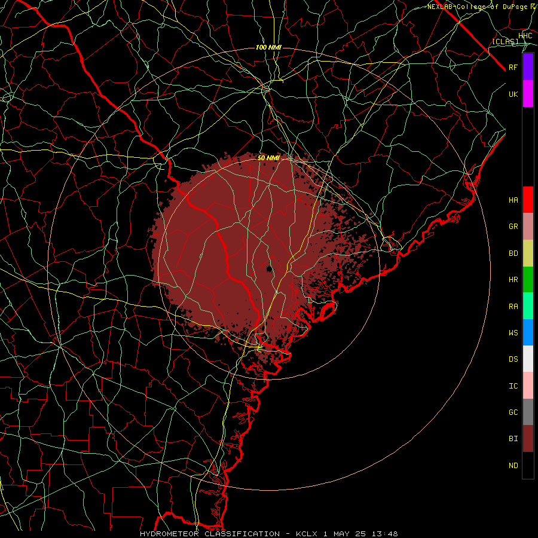
Task: Click the GC gray legend swatch
Action: click(528, 412)
